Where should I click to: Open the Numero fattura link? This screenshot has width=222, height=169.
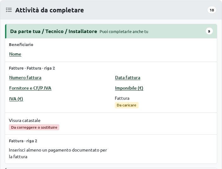[x=25, y=78]
